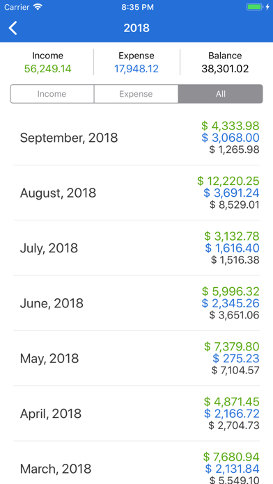Tap August income amount $ 12,220.25
This screenshot has height=484, width=273.
tap(228, 181)
